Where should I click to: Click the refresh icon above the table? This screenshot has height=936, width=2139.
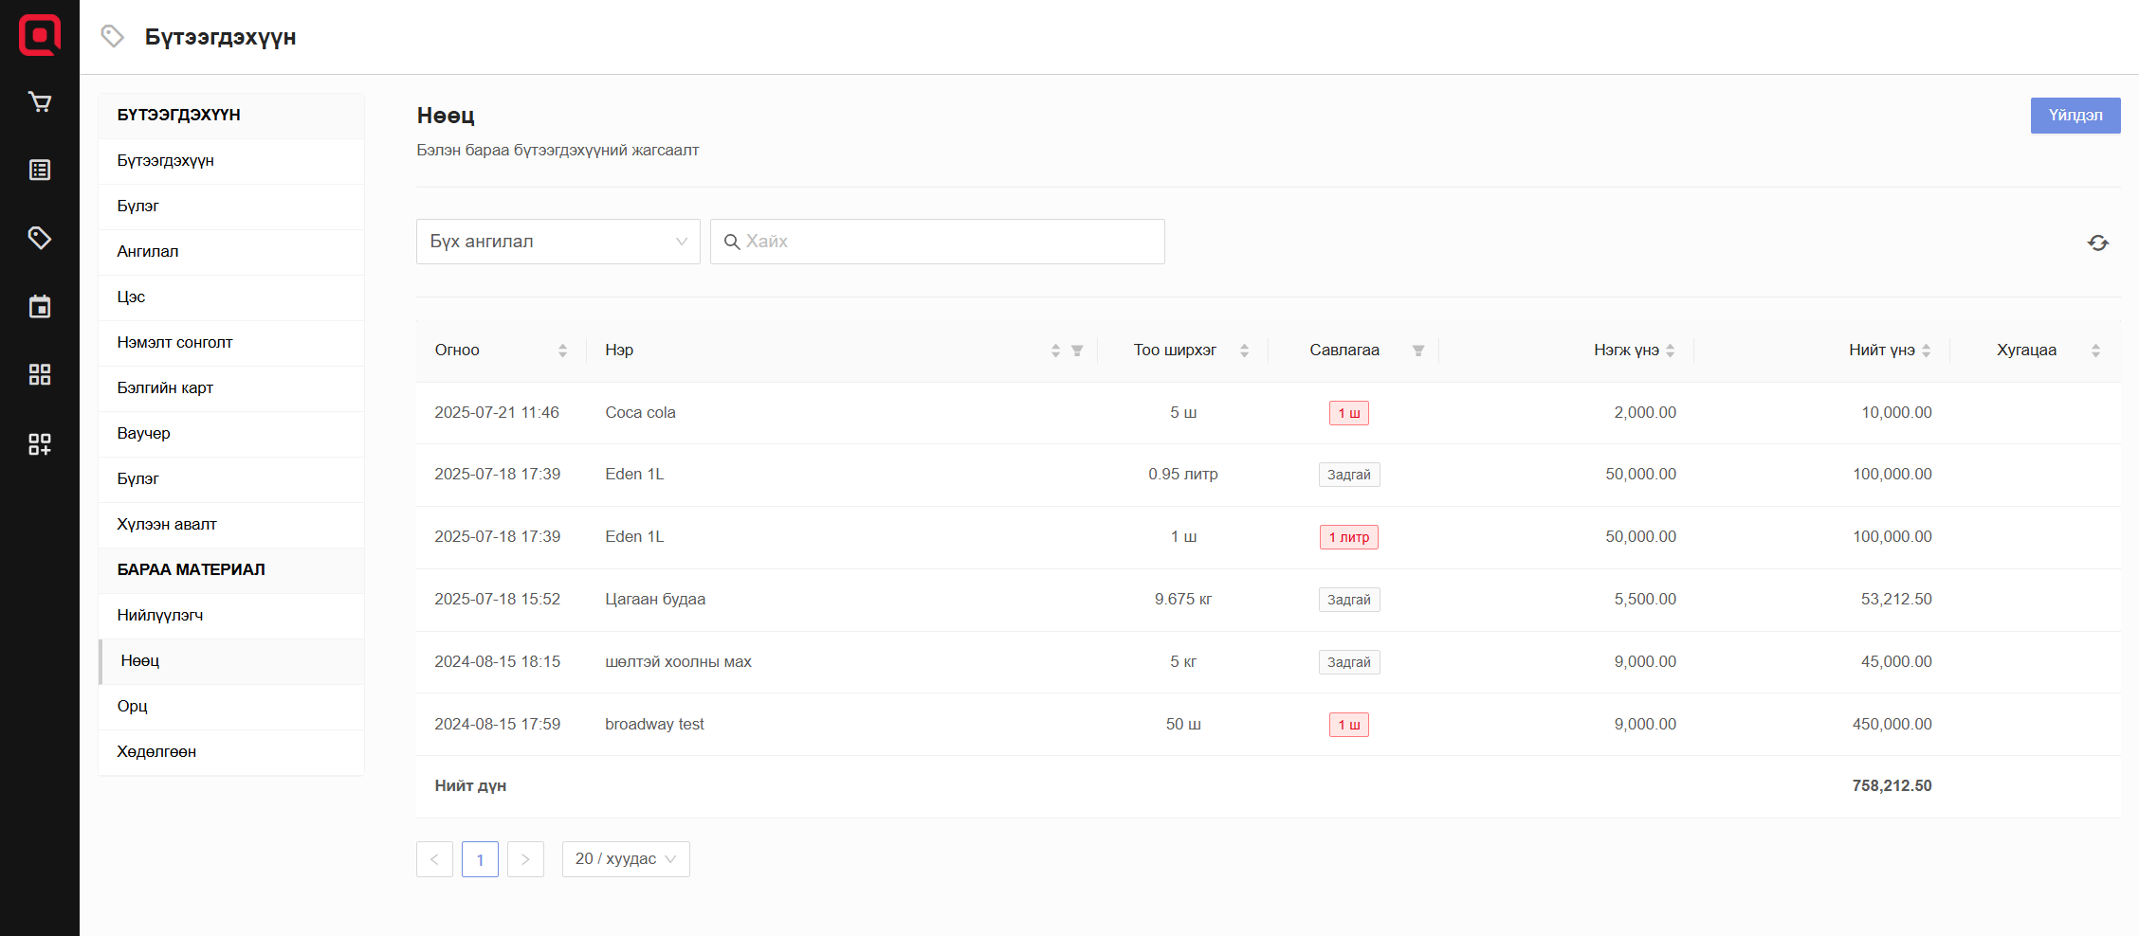pyautogui.click(x=2097, y=243)
